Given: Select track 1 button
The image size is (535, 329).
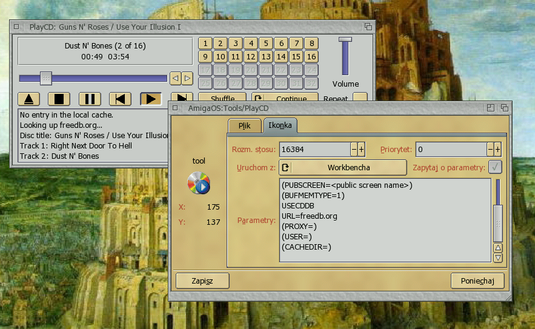Looking at the screenshot, I should coord(205,44).
